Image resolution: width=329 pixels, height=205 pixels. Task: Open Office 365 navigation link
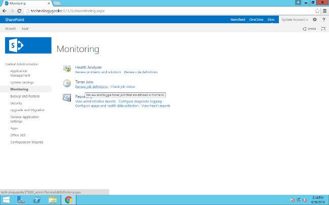(x=18, y=135)
